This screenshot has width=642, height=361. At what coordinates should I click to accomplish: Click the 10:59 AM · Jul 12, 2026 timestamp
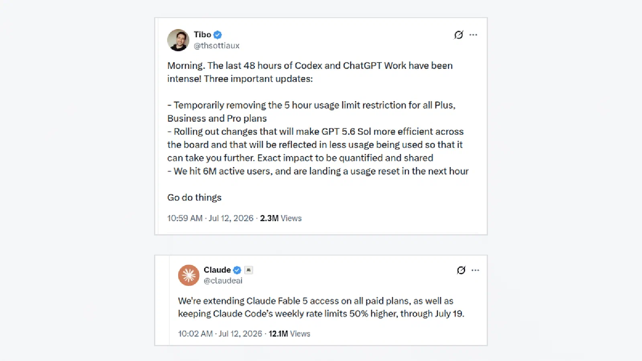210,218
